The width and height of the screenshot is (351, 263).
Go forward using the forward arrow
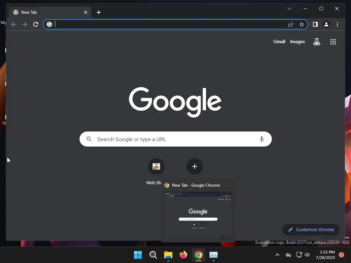point(25,24)
